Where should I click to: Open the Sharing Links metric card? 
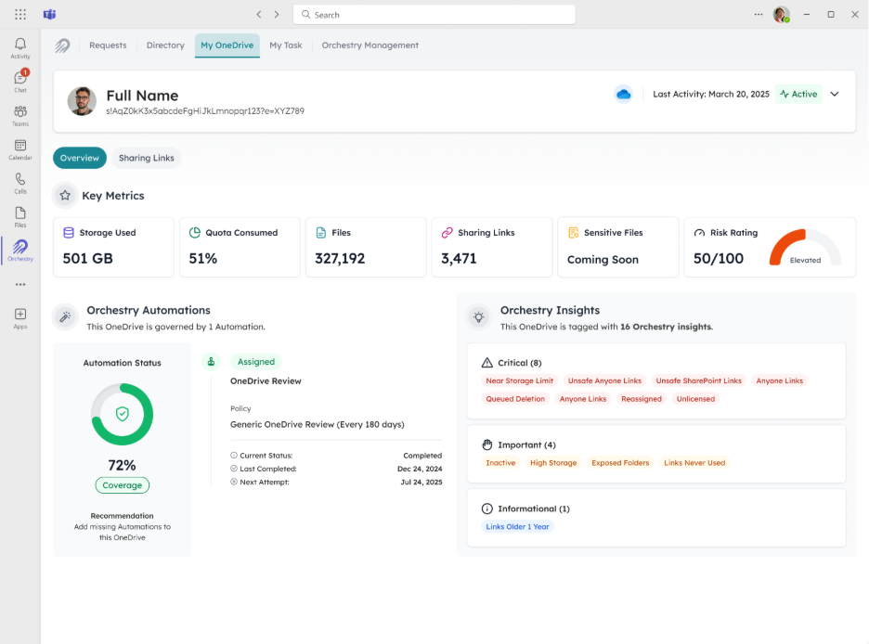tap(492, 247)
